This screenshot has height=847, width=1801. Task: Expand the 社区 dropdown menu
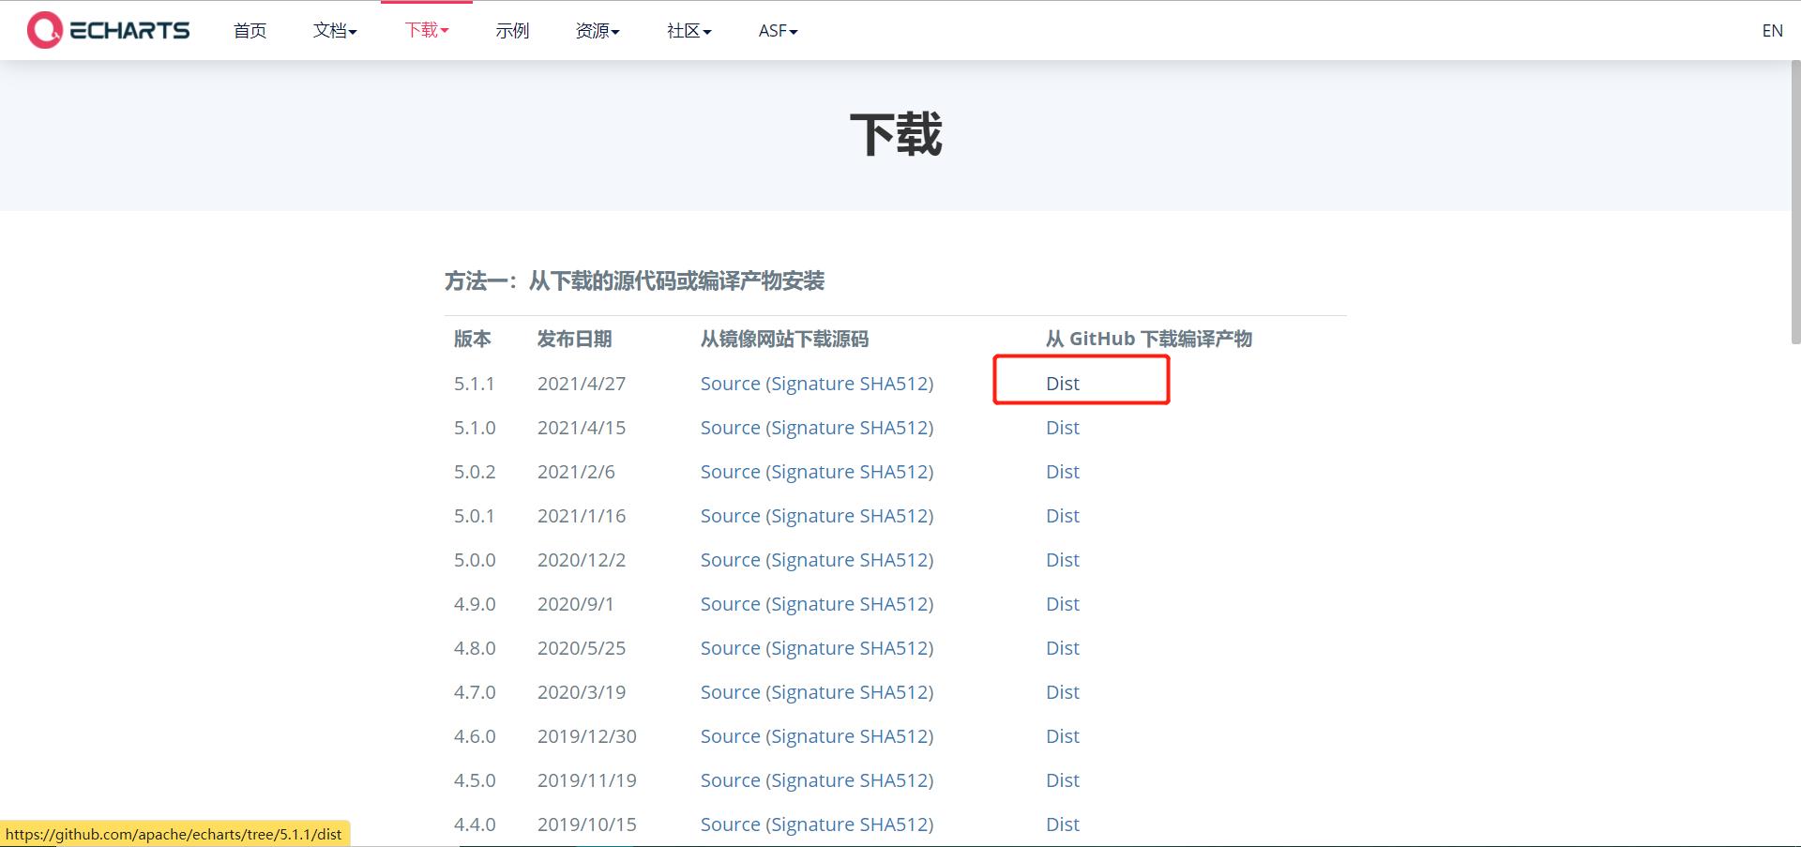tap(689, 31)
